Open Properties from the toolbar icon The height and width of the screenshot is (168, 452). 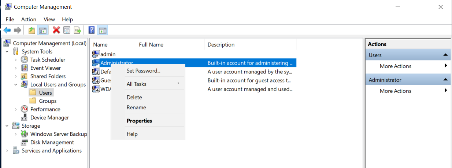click(x=67, y=30)
